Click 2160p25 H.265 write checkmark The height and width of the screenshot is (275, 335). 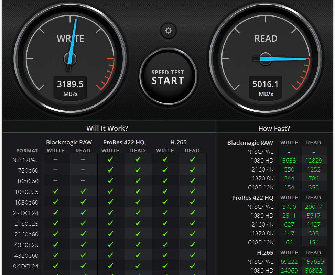tap(165, 223)
